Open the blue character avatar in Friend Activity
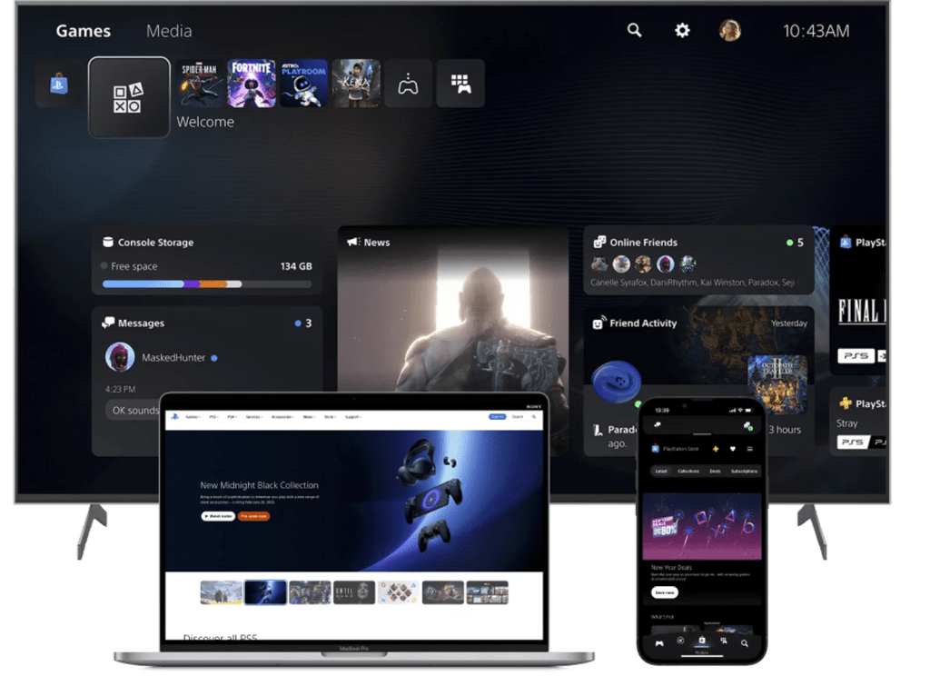 (617, 382)
